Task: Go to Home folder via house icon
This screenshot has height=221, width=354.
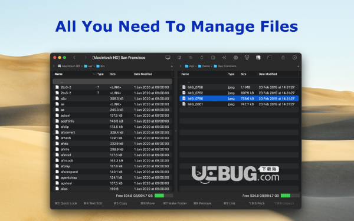Action: click(179, 58)
